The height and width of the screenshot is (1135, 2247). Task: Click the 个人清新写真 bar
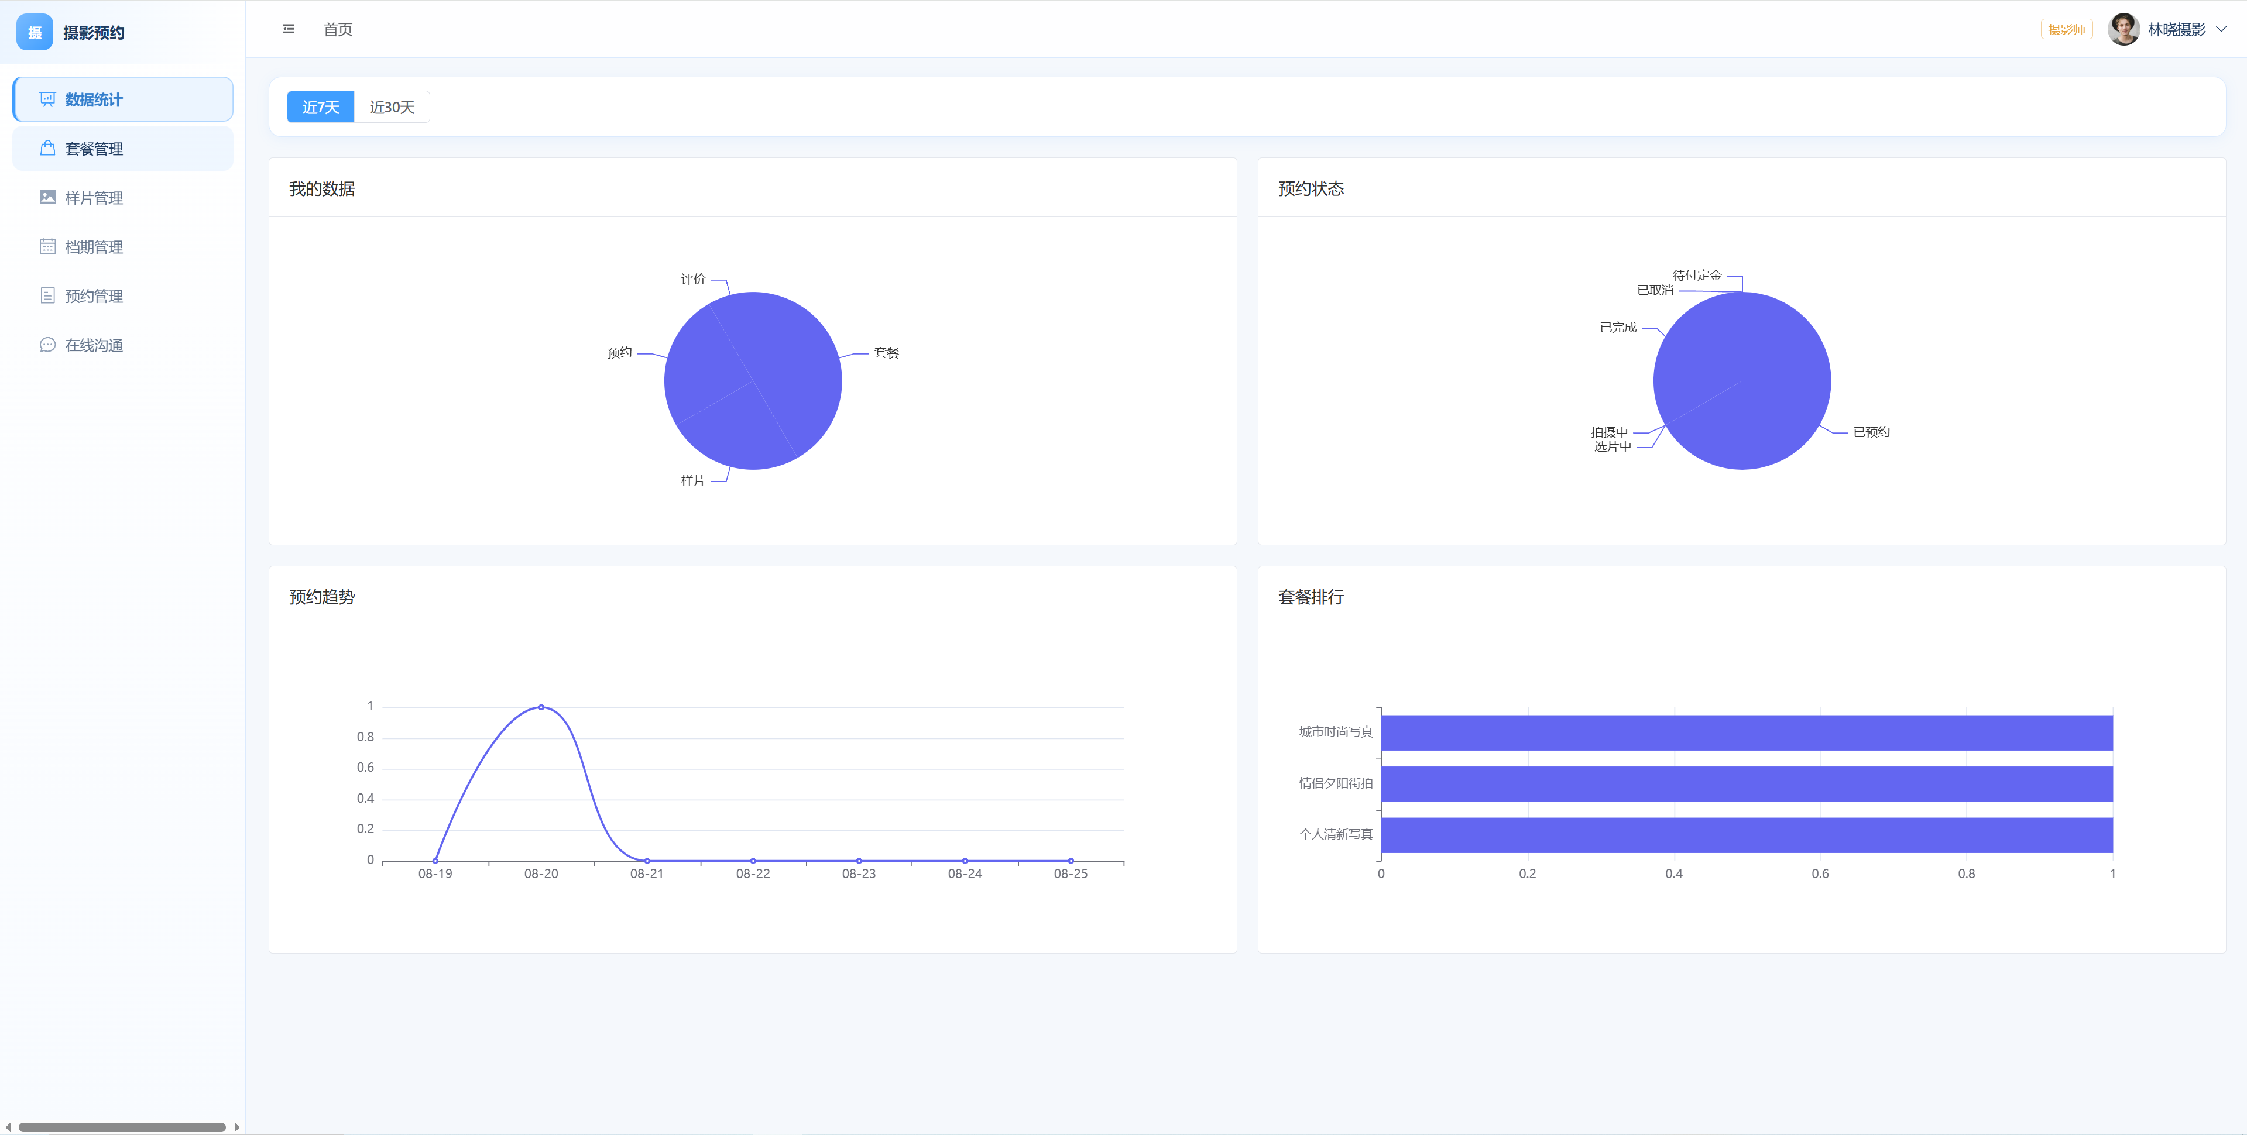1747,835
